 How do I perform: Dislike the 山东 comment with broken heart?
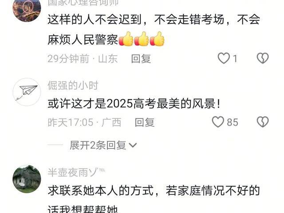263,58
